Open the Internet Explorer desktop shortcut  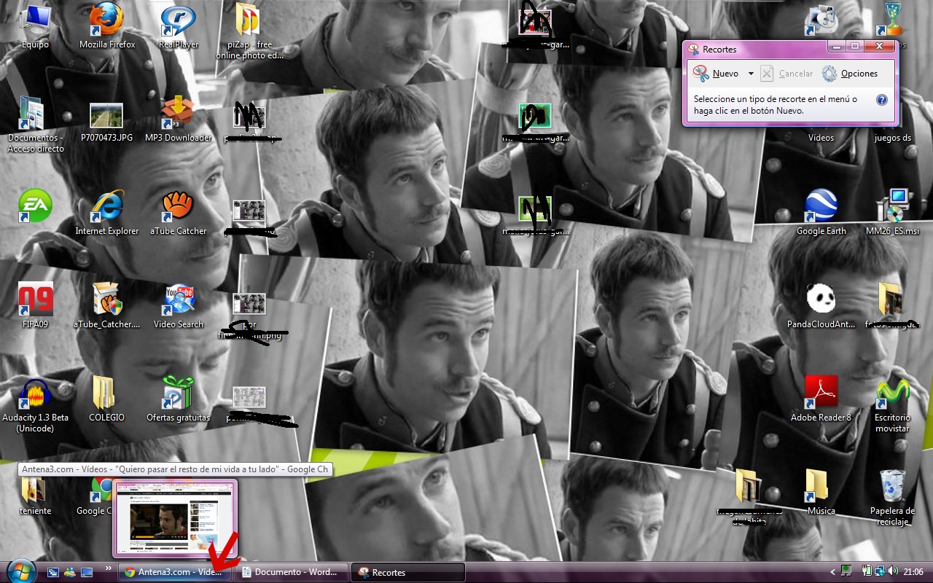(106, 207)
